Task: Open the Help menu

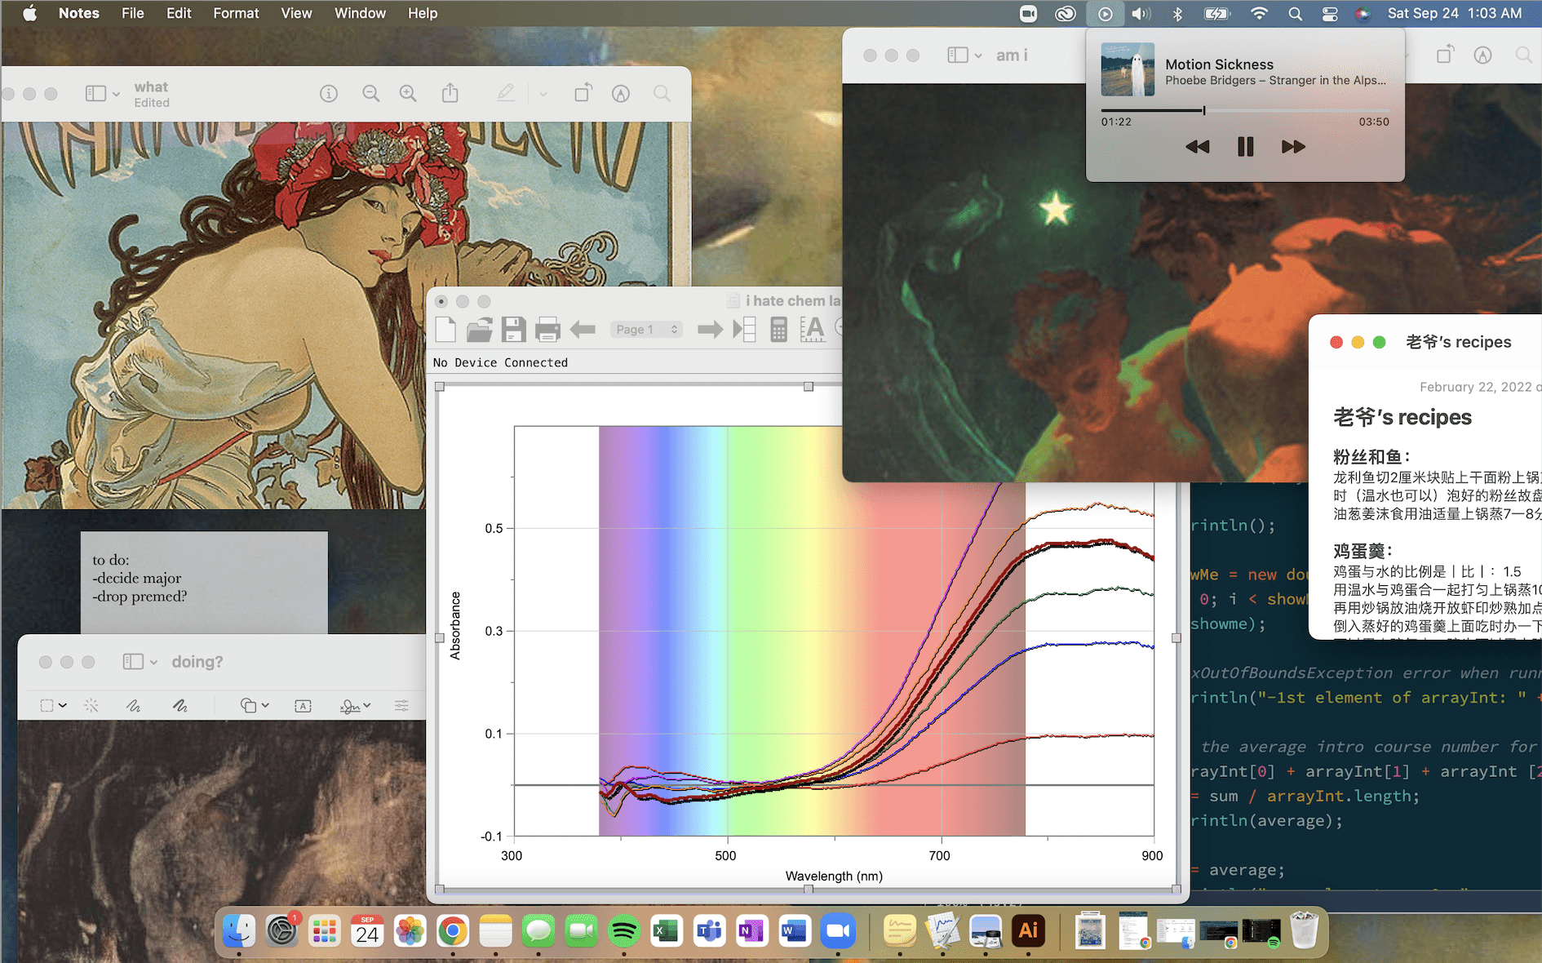Action: 423,13
